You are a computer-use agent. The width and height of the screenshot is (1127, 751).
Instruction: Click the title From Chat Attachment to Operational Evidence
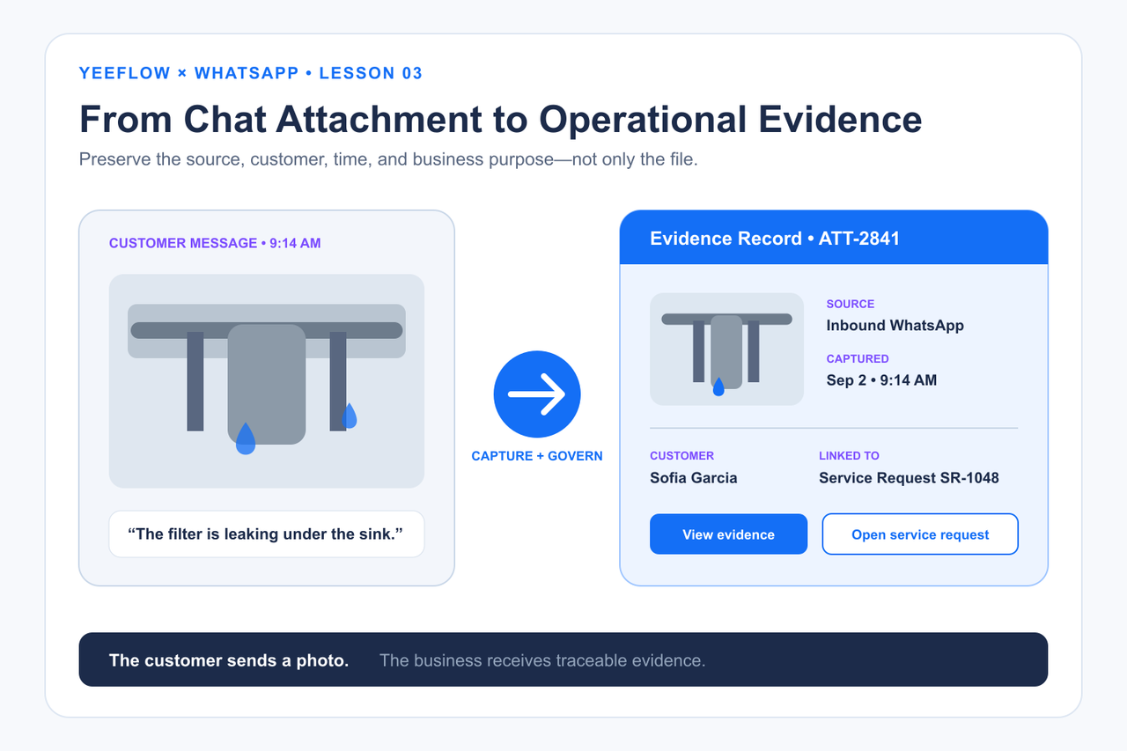pos(501,119)
